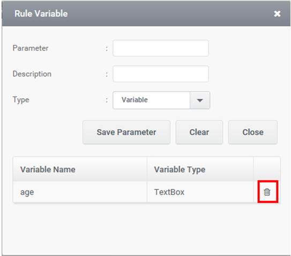Click the blank actions column header
The image size is (291, 256).
[x=267, y=169]
